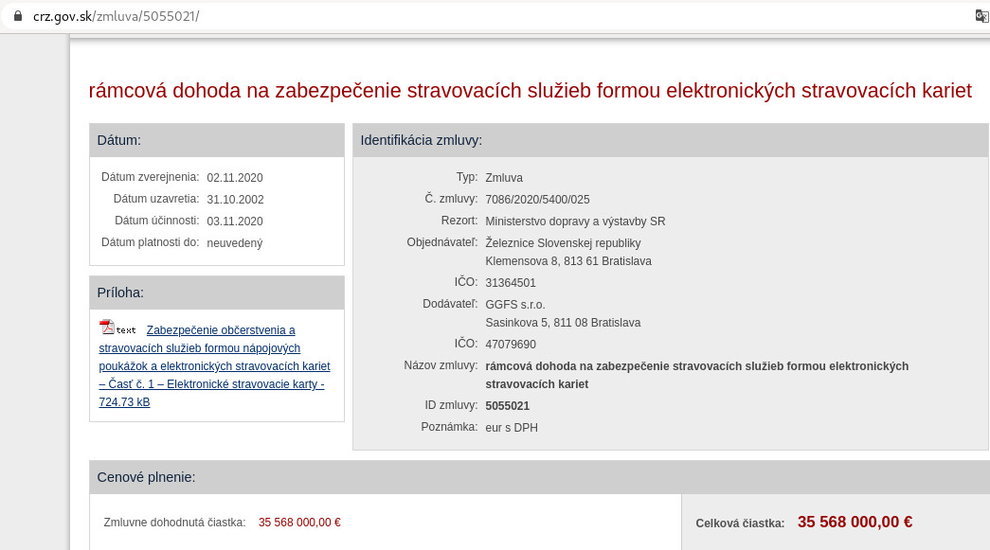Click the Dátum zverejnenia value 02.11.2020

(x=235, y=177)
